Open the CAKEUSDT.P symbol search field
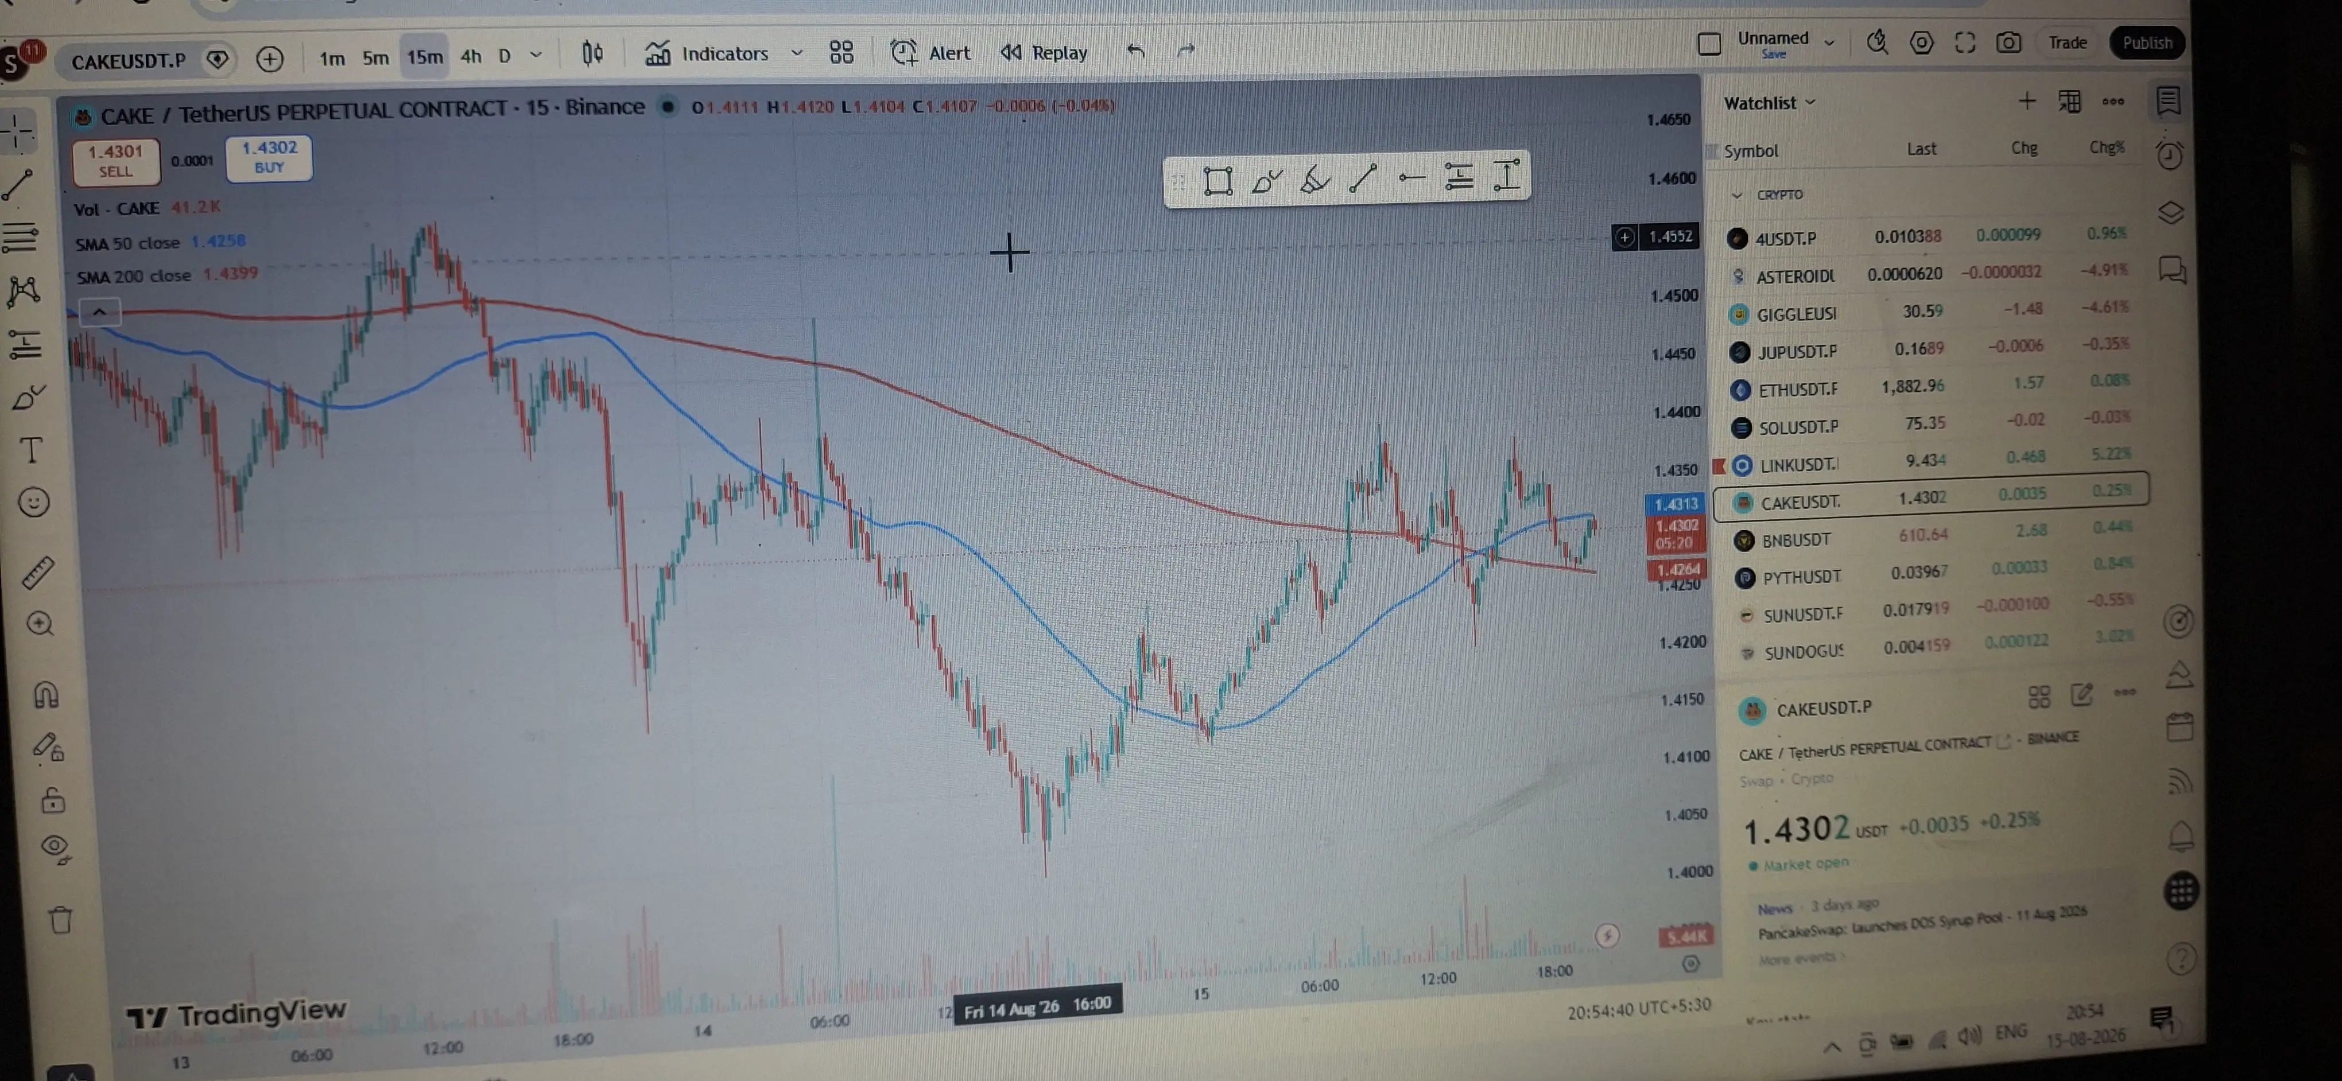This screenshot has width=2342, height=1081. coord(128,61)
